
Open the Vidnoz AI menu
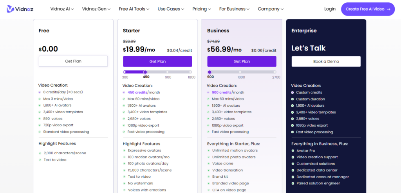point(62,9)
